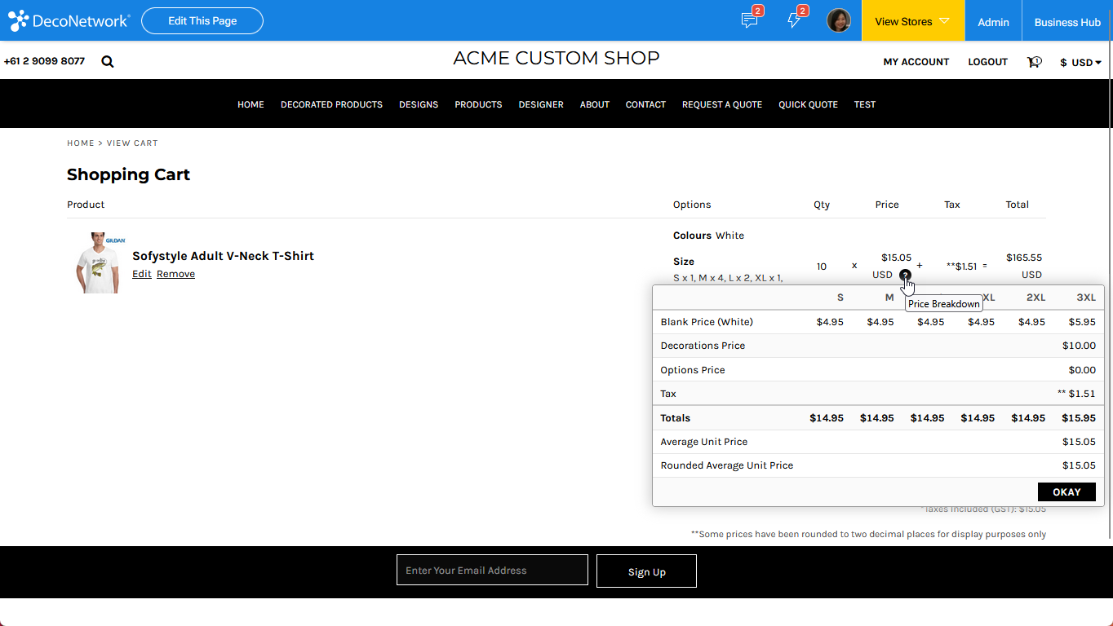The height and width of the screenshot is (626, 1113).
Task: Open the lightning bolt notifications icon
Action: point(794,20)
